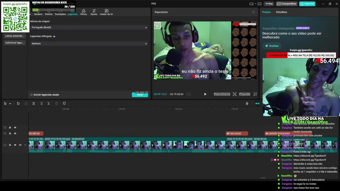Expand the layout dropdown arrow in title bar
The width and height of the screenshot is (340, 191).
256,4
